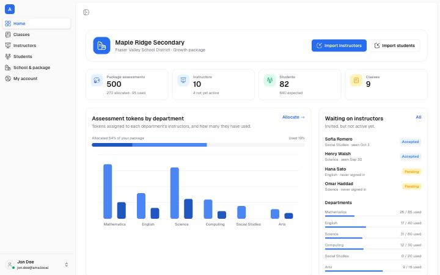Open My account in the sidebar

(x=37, y=79)
